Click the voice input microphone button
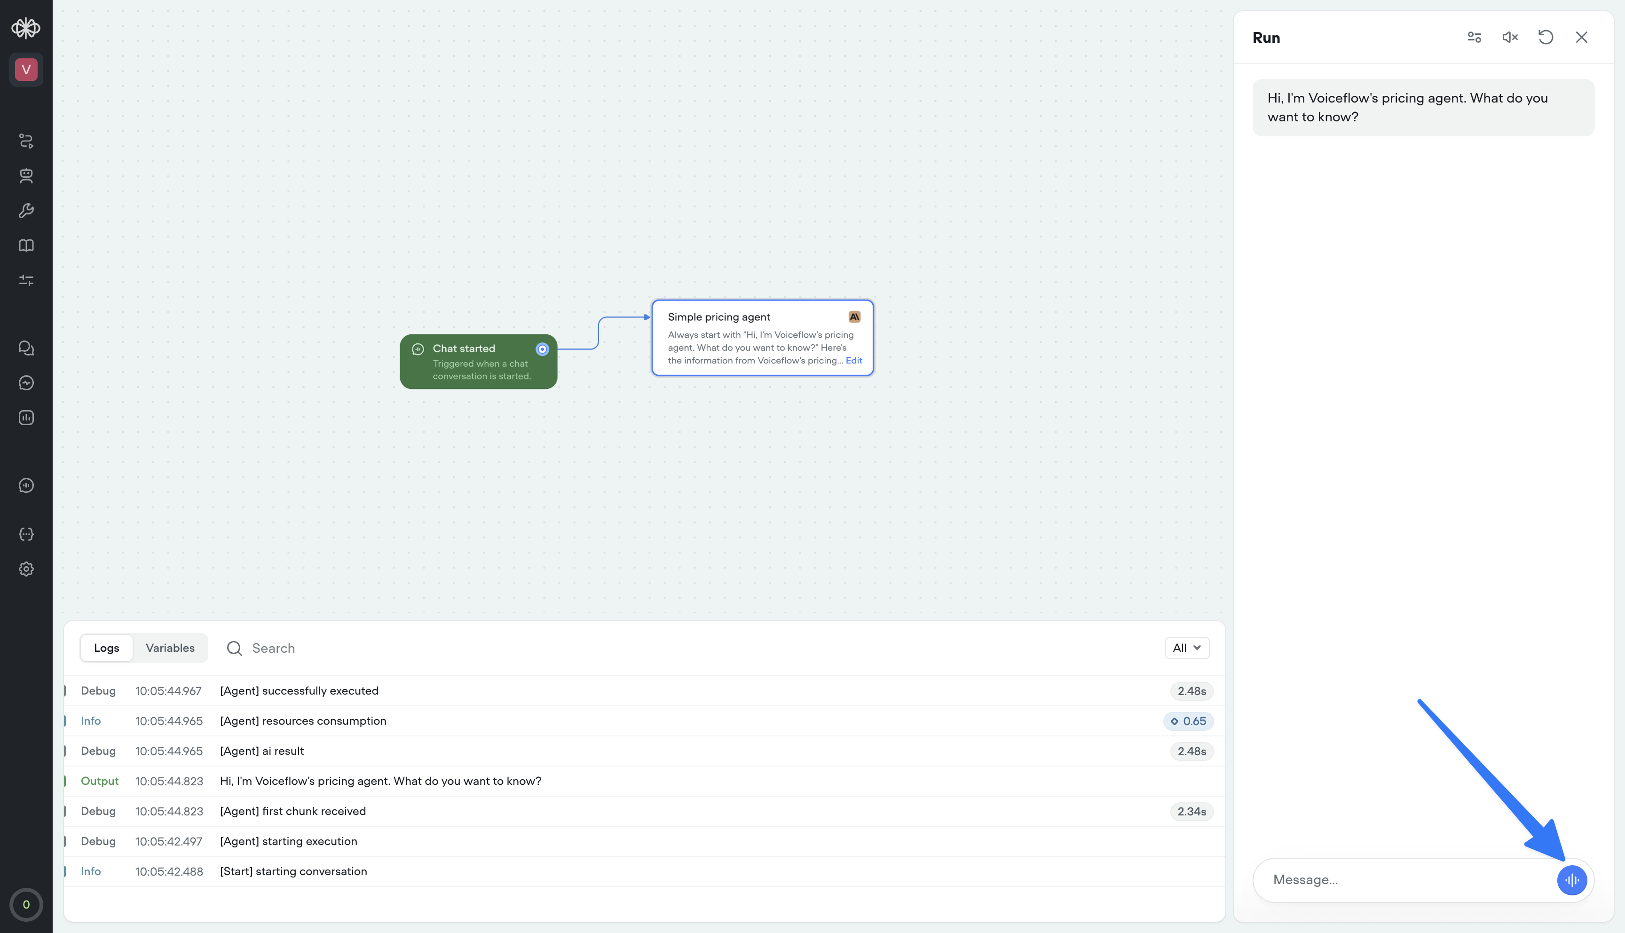The height and width of the screenshot is (933, 1625). [1571, 880]
